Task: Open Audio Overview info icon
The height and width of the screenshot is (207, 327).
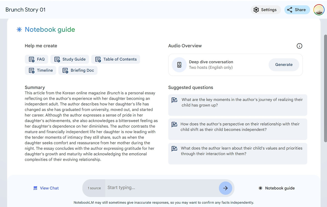Action: [x=299, y=46]
